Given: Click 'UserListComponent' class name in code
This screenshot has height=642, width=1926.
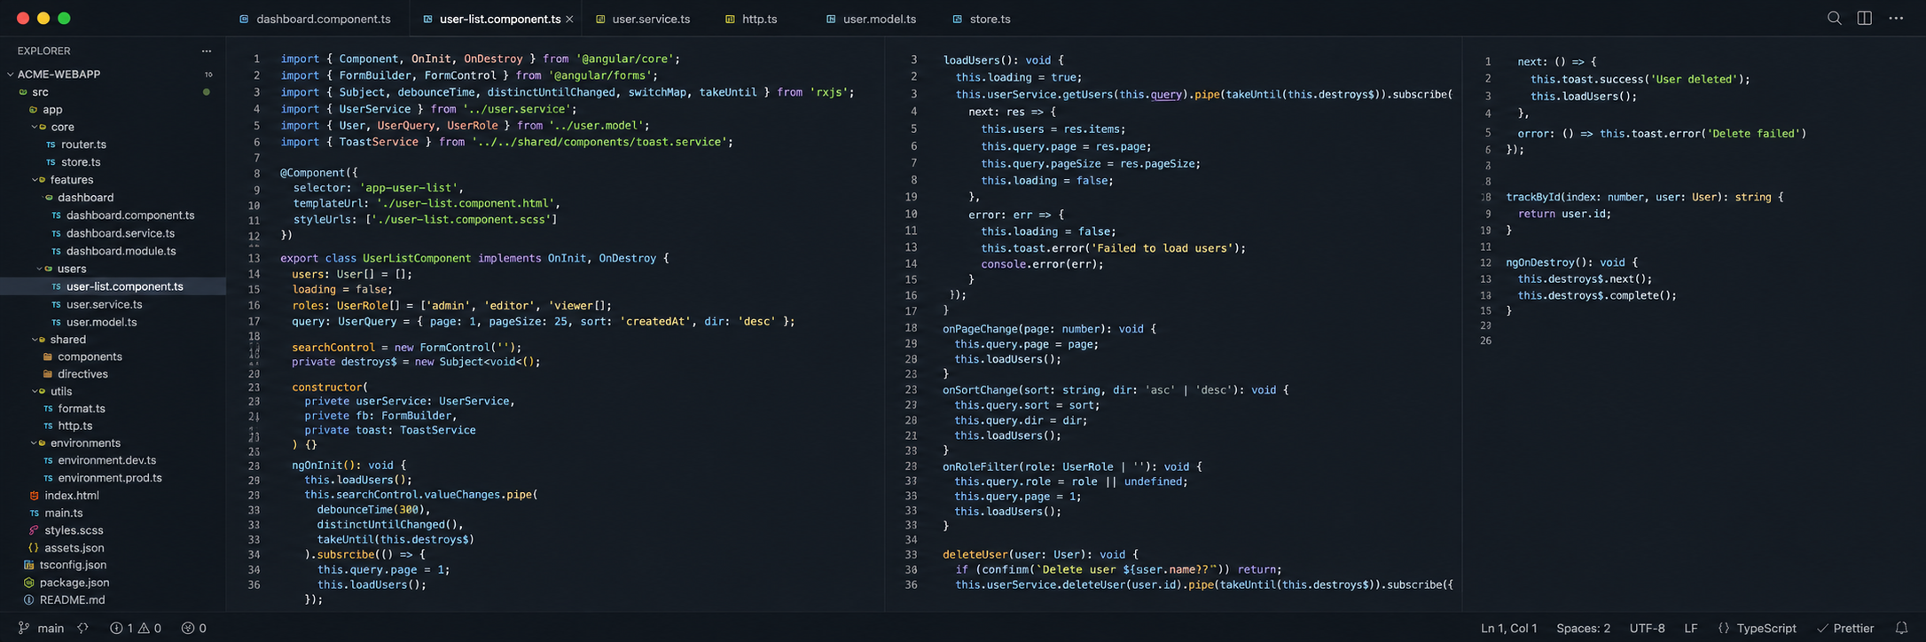Looking at the screenshot, I should coord(417,258).
